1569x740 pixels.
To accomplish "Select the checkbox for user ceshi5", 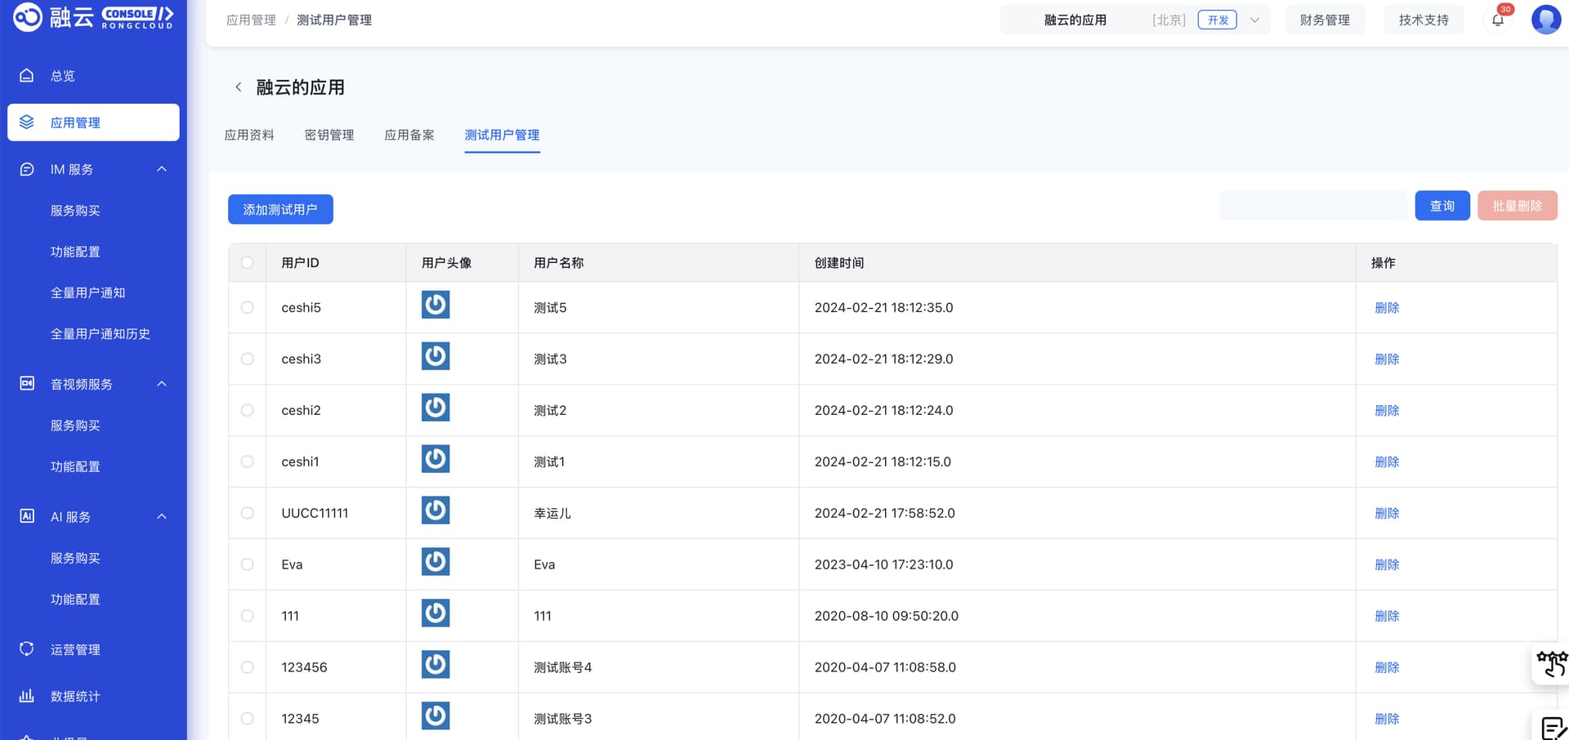I will 248,308.
